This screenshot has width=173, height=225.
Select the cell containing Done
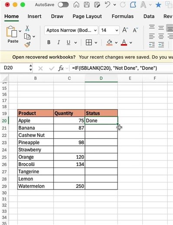point(101,120)
